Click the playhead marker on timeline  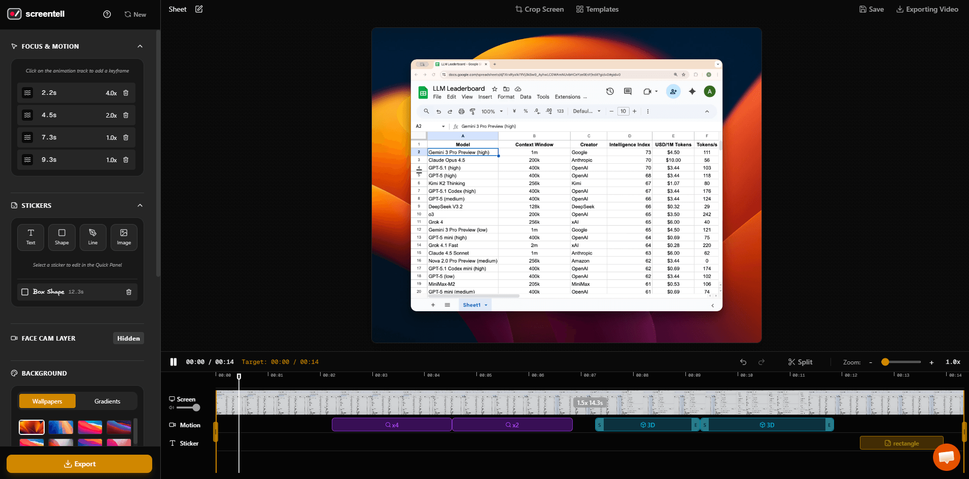(239, 376)
